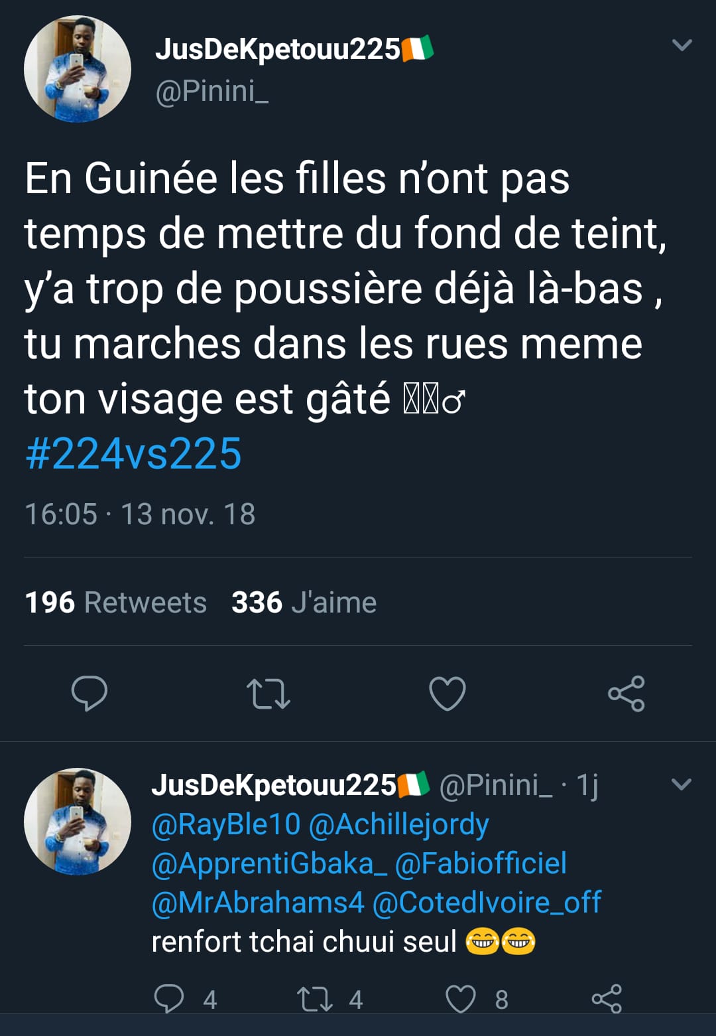Reply to the main tweet
This screenshot has height=1036, width=716.
coord(89,694)
